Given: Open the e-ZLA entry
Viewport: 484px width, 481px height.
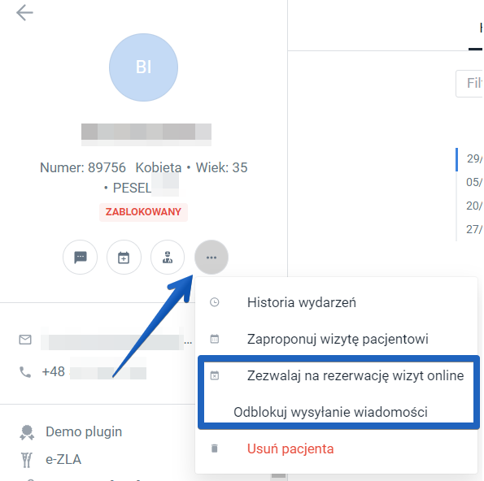Looking at the screenshot, I should click(63, 459).
